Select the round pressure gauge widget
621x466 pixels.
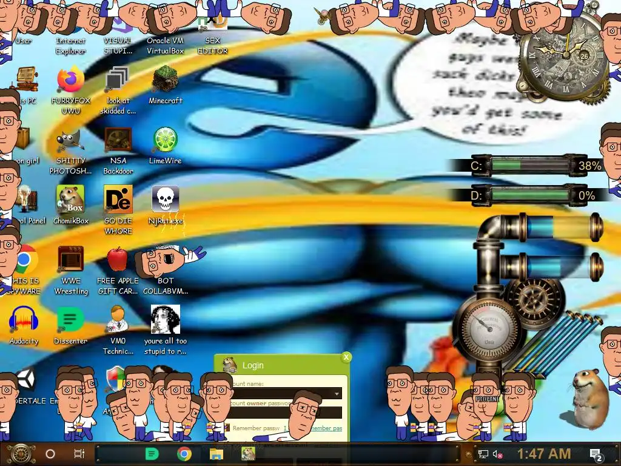[489, 329]
